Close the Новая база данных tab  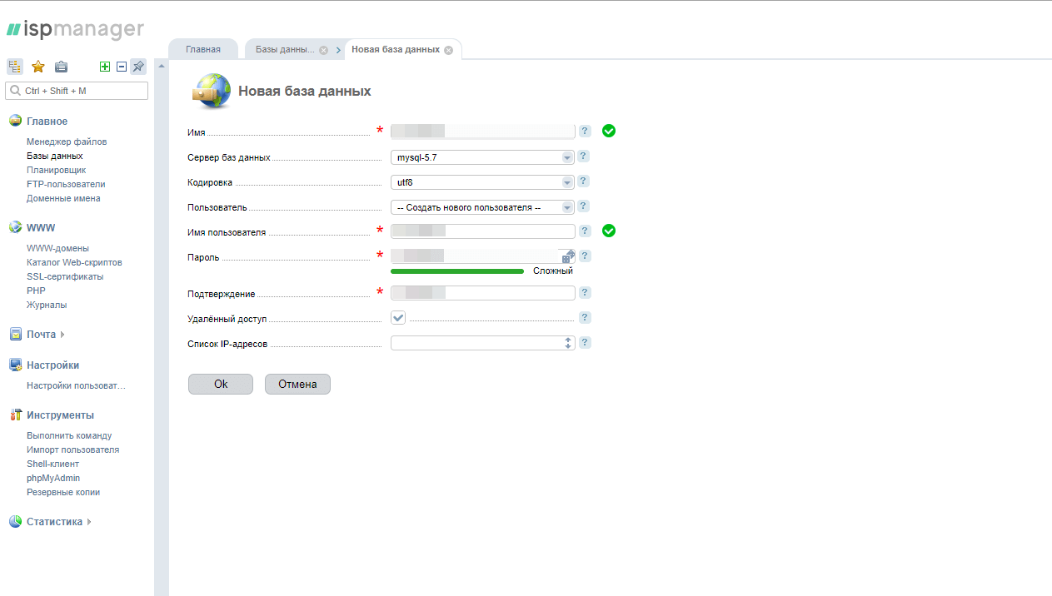(448, 50)
